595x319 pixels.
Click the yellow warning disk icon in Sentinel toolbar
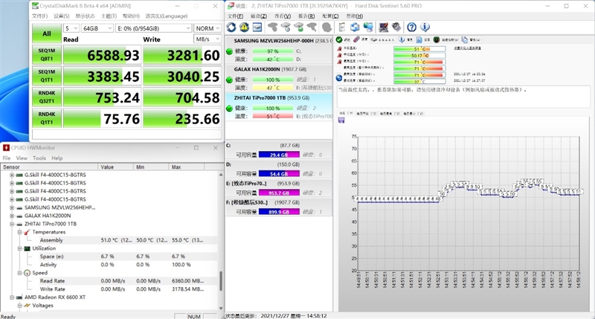pyautogui.click(x=244, y=28)
